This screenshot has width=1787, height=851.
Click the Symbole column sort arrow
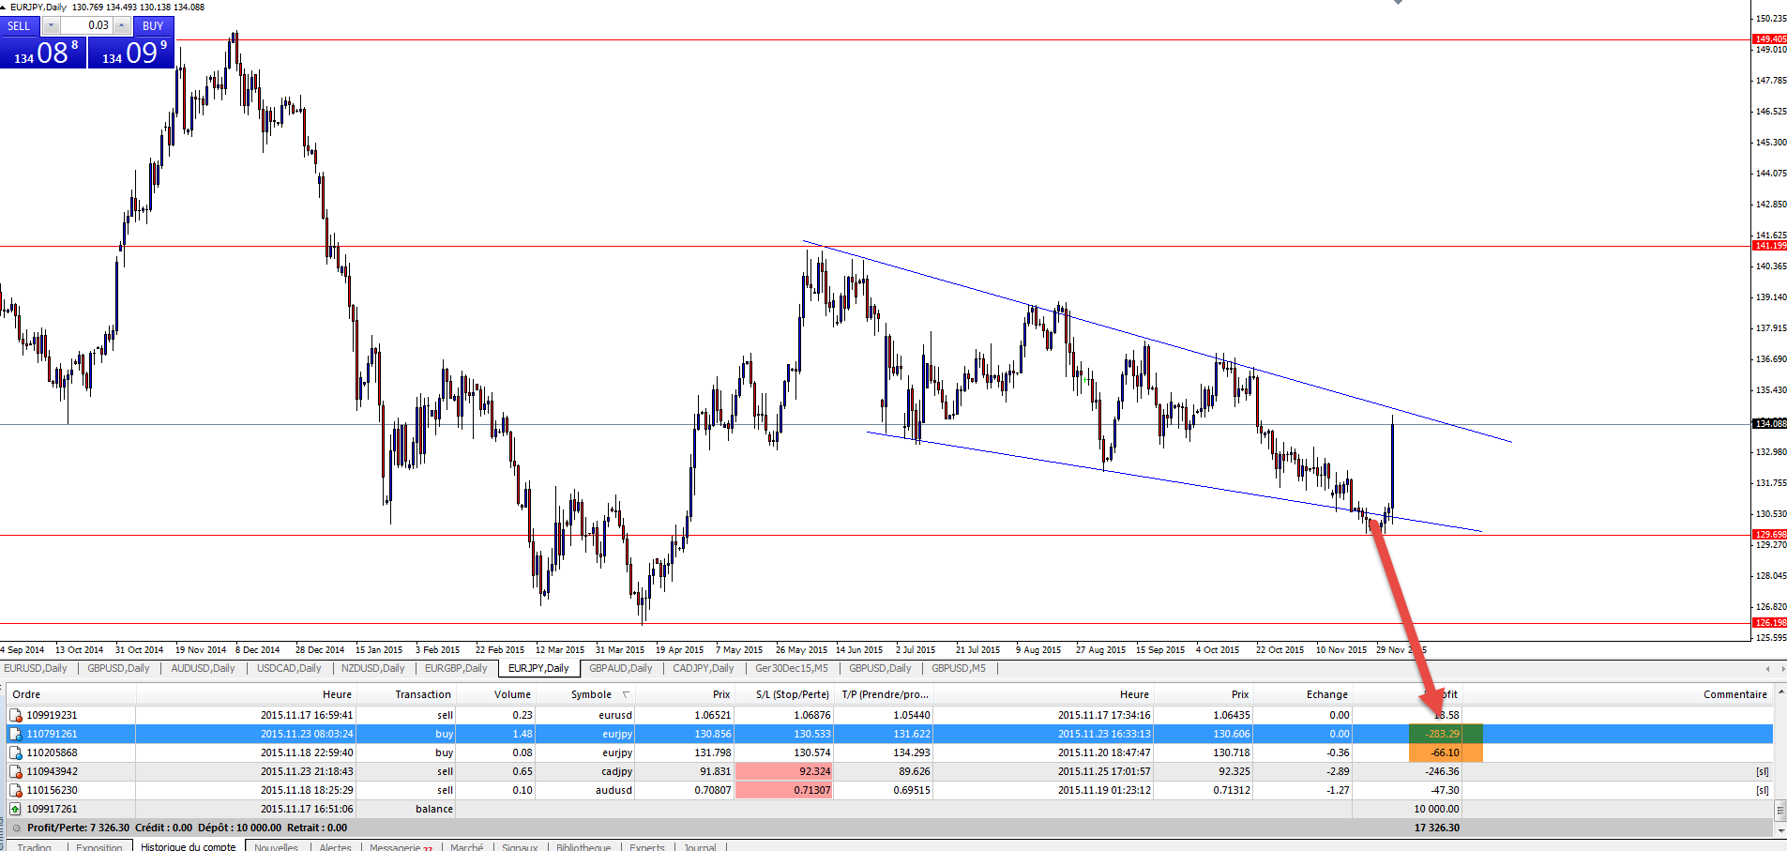tap(626, 695)
